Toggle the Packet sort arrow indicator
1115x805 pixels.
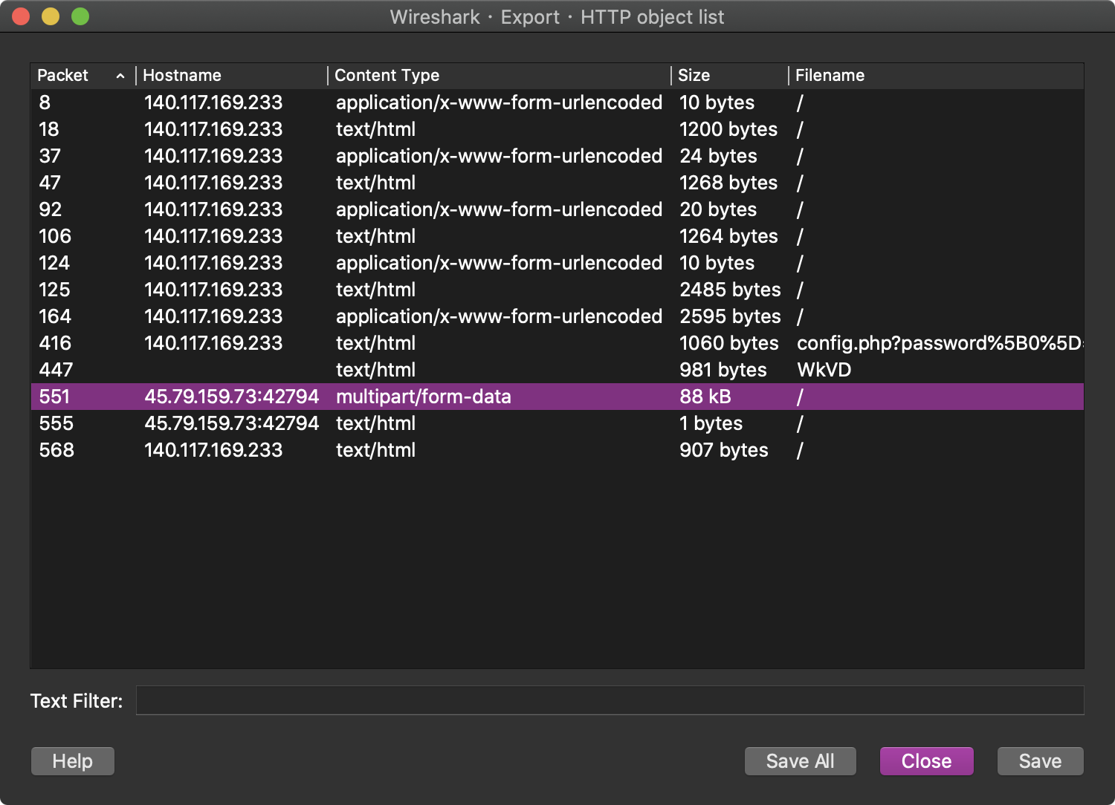click(x=120, y=76)
